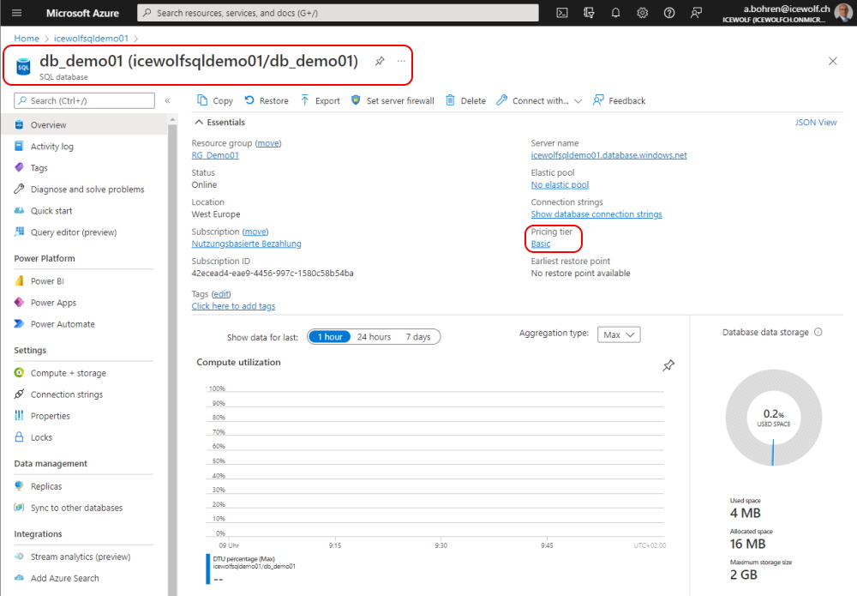857x596 pixels.
Task: Open Replicas under Data management
Action: [x=84, y=486]
